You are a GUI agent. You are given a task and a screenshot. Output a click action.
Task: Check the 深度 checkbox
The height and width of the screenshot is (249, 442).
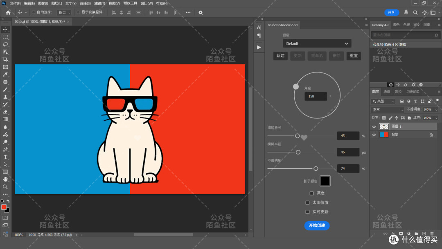[x=311, y=193]
